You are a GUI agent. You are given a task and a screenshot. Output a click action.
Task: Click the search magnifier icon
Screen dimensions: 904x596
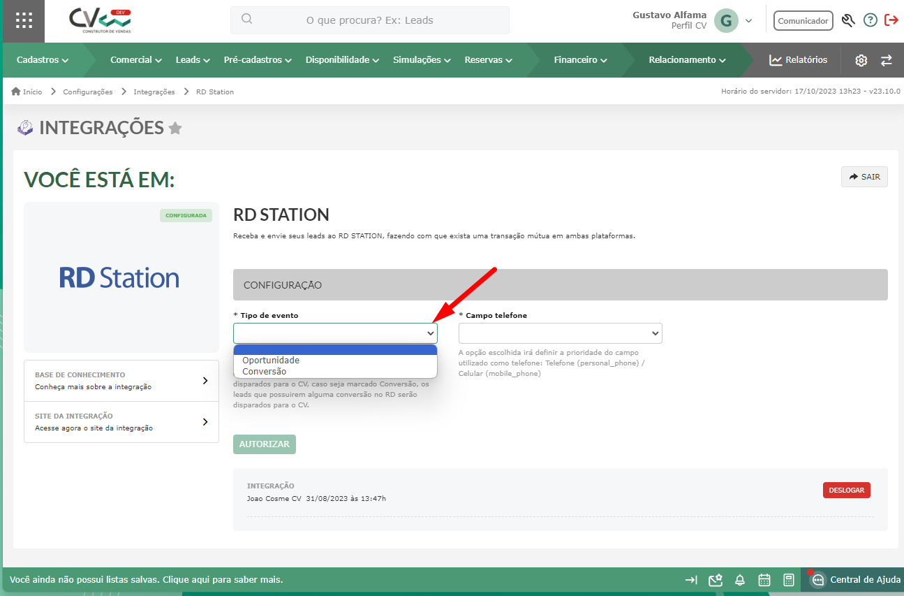click(246, 20)
